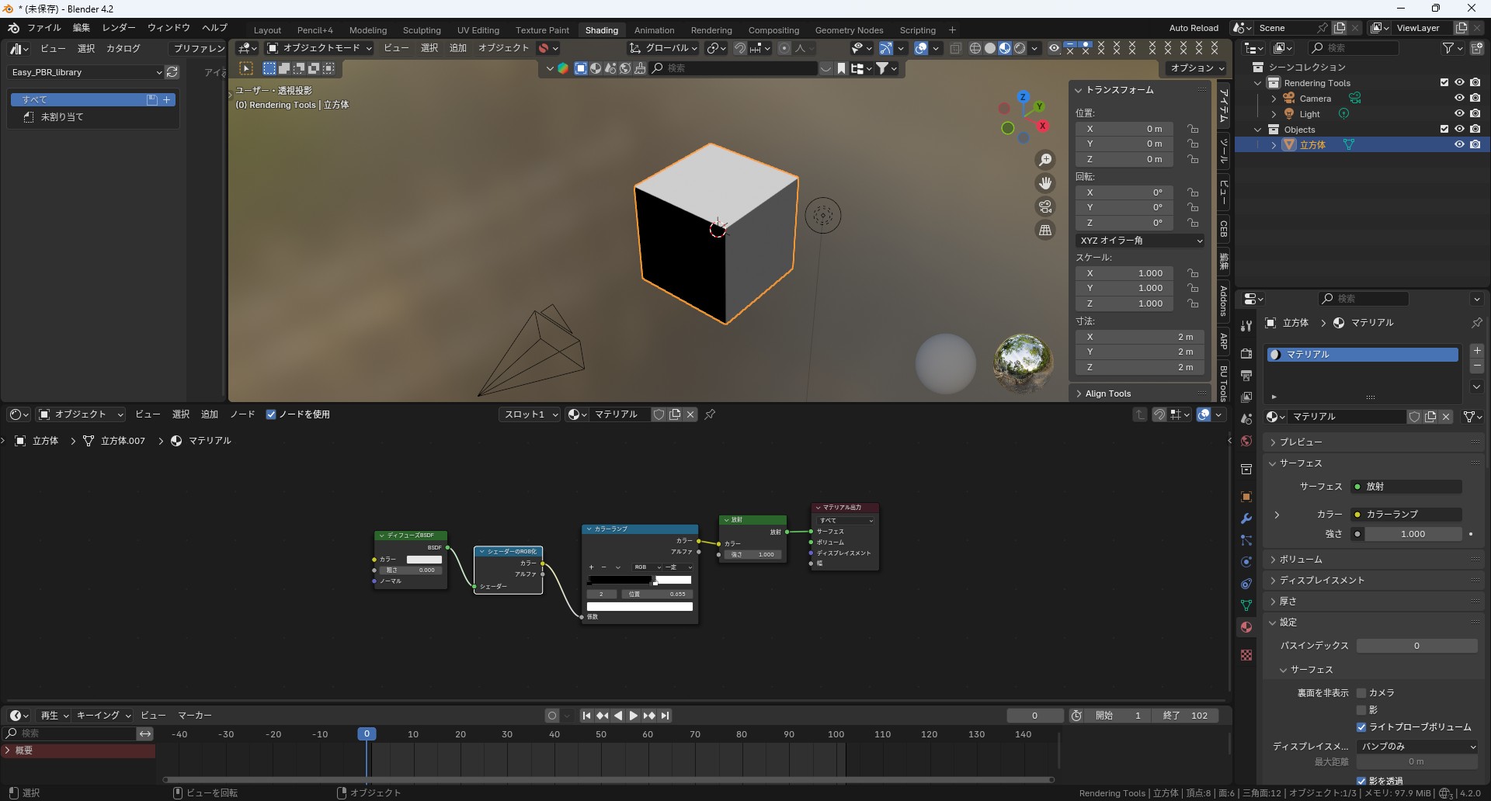Click the viewport zoom magnifier icon
The width and height of the screenshot is (1491, 801).
click(x=1045, y=160)
